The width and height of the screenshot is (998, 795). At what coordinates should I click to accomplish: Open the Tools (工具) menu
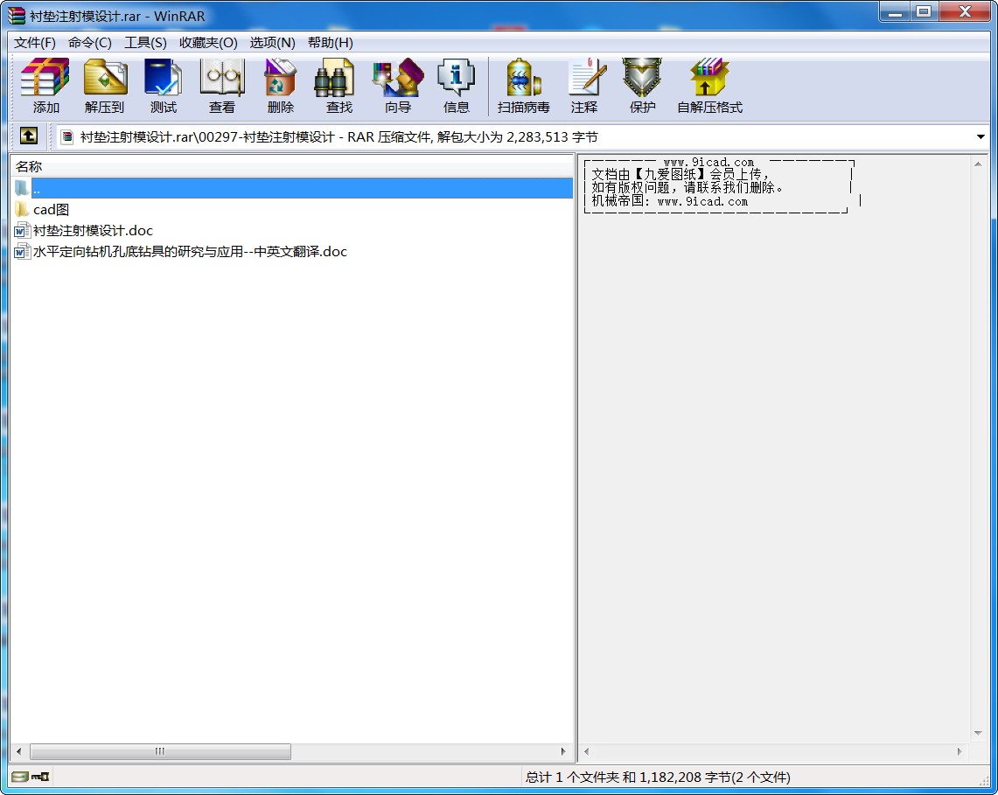click(x=145, y=43)
